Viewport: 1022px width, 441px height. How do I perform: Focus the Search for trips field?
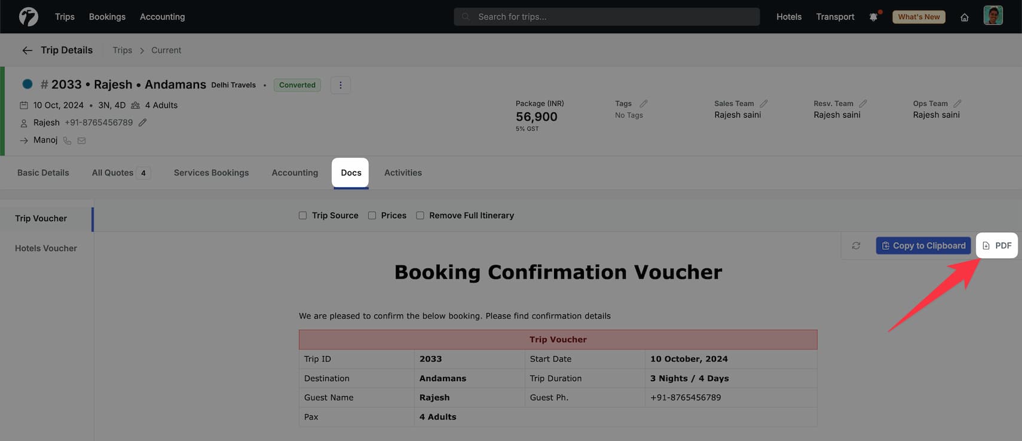[607, 17]
